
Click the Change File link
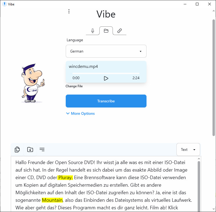[x=74, y=86]
